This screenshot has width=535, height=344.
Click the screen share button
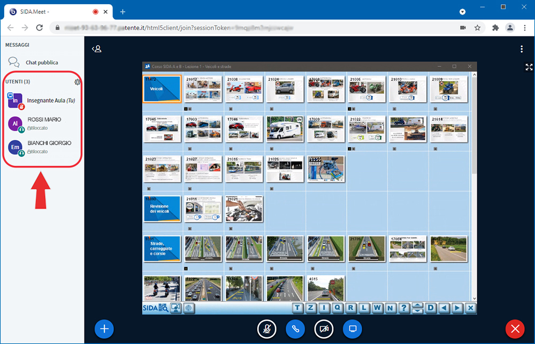pos(352,328)
